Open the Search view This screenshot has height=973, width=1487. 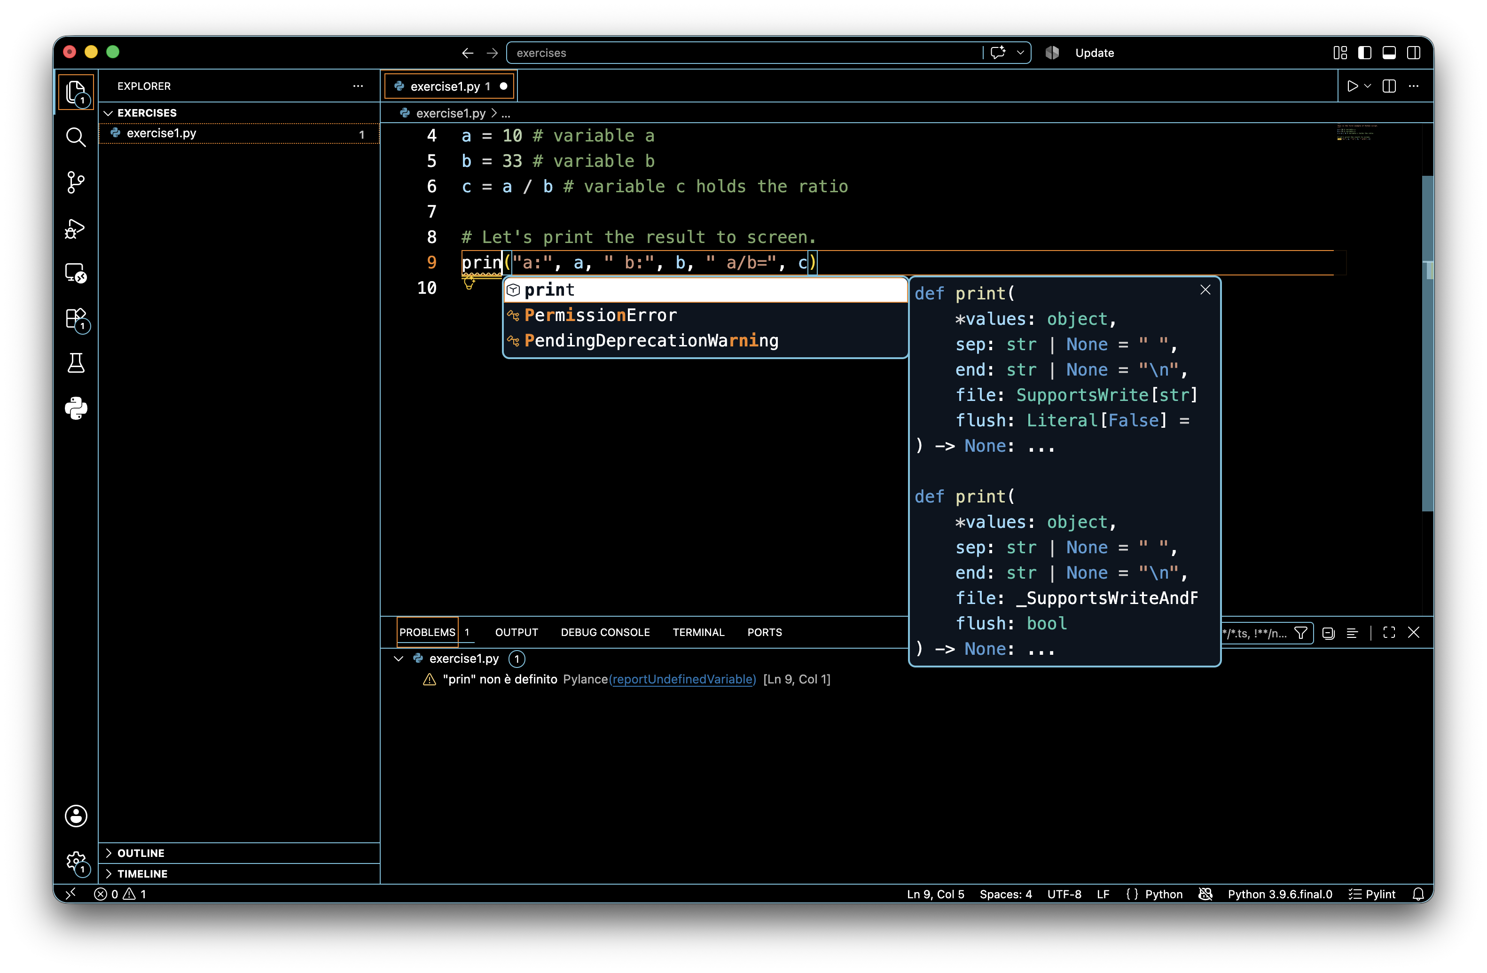click(x=76, y=137)
